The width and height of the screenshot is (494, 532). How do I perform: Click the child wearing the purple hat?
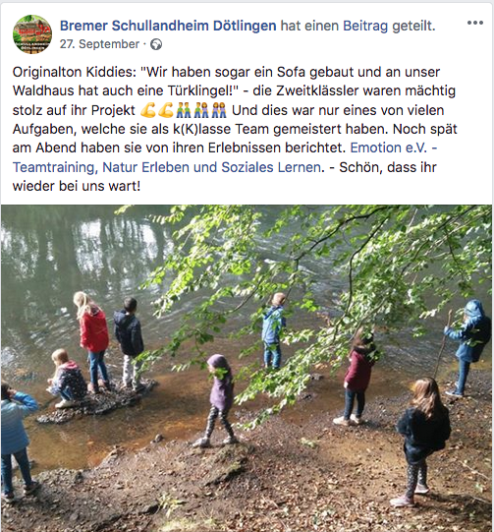(220, 399)
